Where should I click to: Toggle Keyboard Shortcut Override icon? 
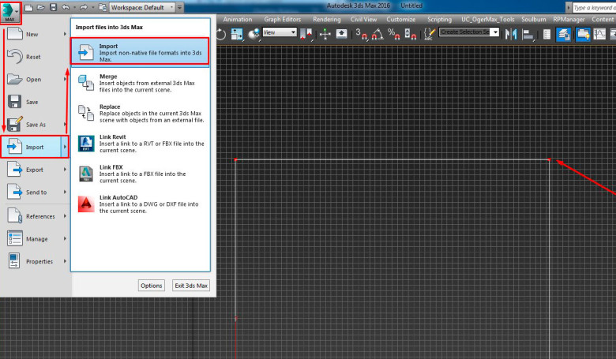(341, 34)
